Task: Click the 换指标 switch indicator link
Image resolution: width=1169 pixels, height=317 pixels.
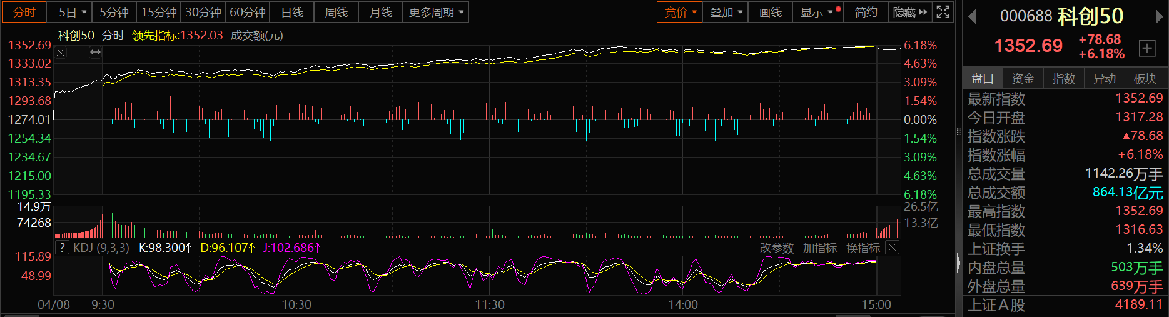Action: click(x=863, y=248)
